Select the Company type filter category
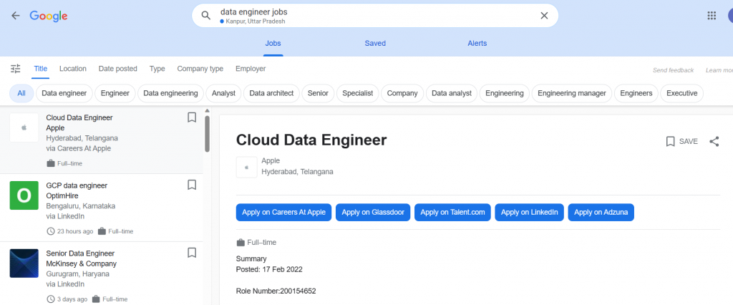This screenshot has height=305, width=733. (x=200, y=69)
